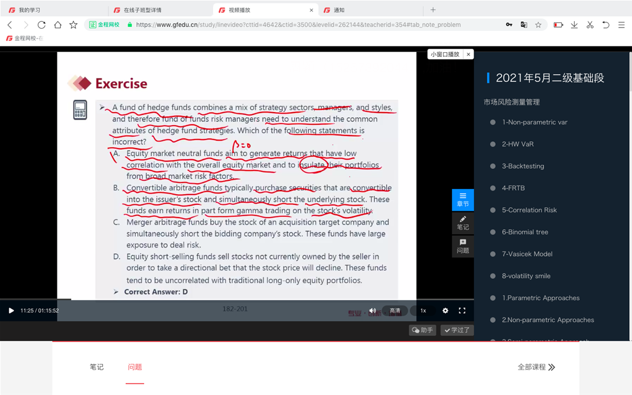This screenshot has height=395, width=632.
Task: Switch to the 笔记 tab below video
Action: [97, 367]
